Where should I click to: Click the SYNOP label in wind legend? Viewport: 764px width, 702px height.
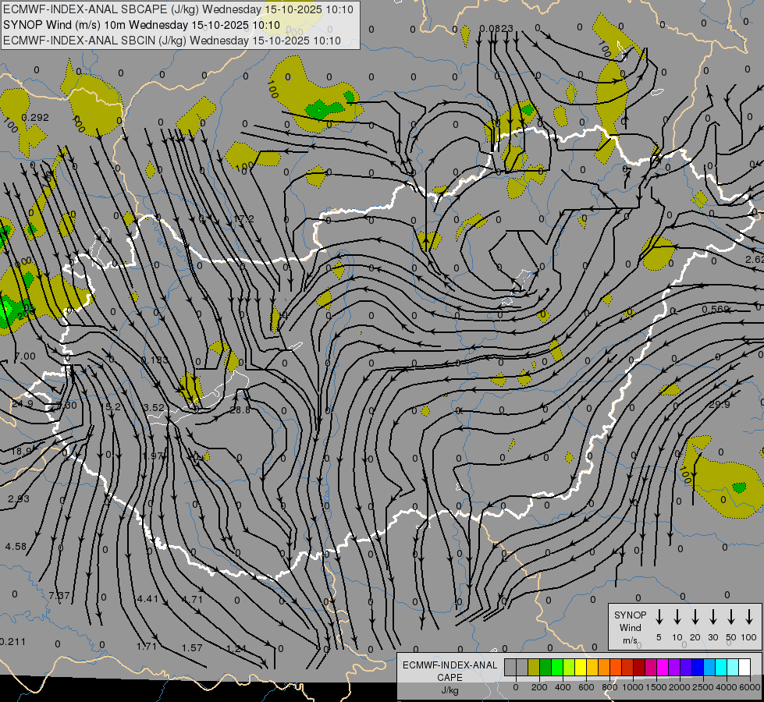(630, 615)
